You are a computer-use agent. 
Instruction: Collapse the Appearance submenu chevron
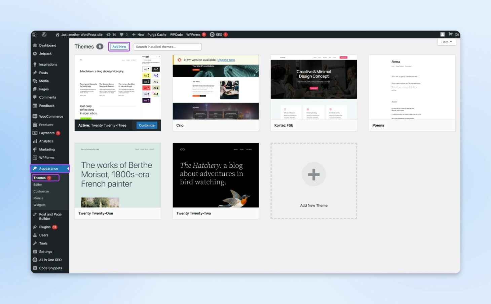click(x=68, y=168)
